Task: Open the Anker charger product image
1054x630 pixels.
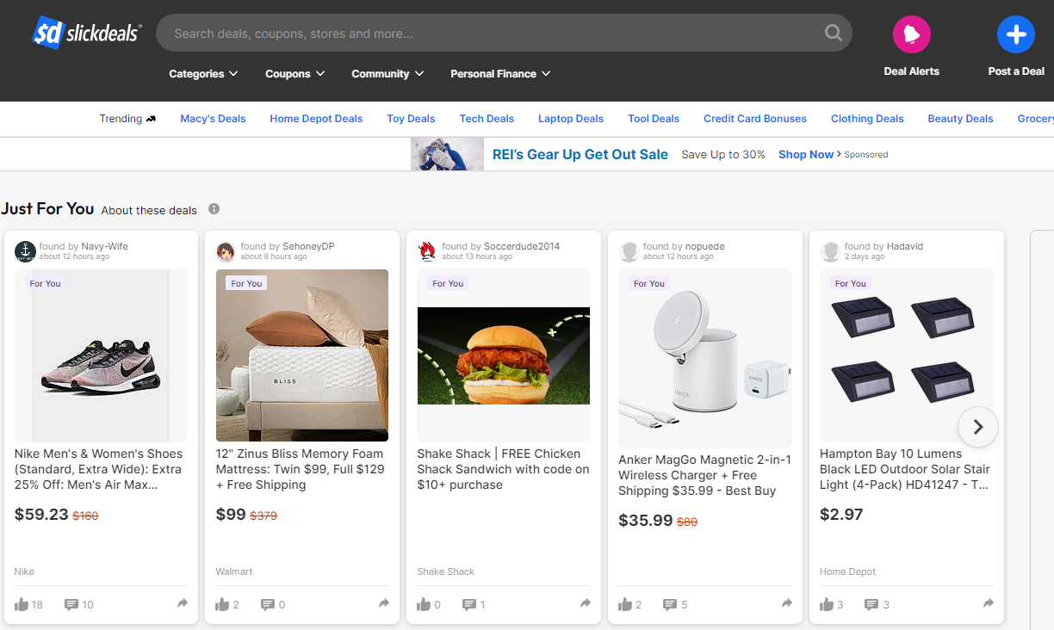Action: pyautogui.click(x=705, y=358)
